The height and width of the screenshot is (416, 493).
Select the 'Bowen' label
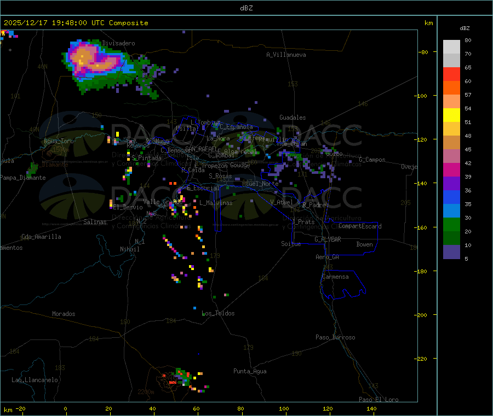[x=365, y=244]
